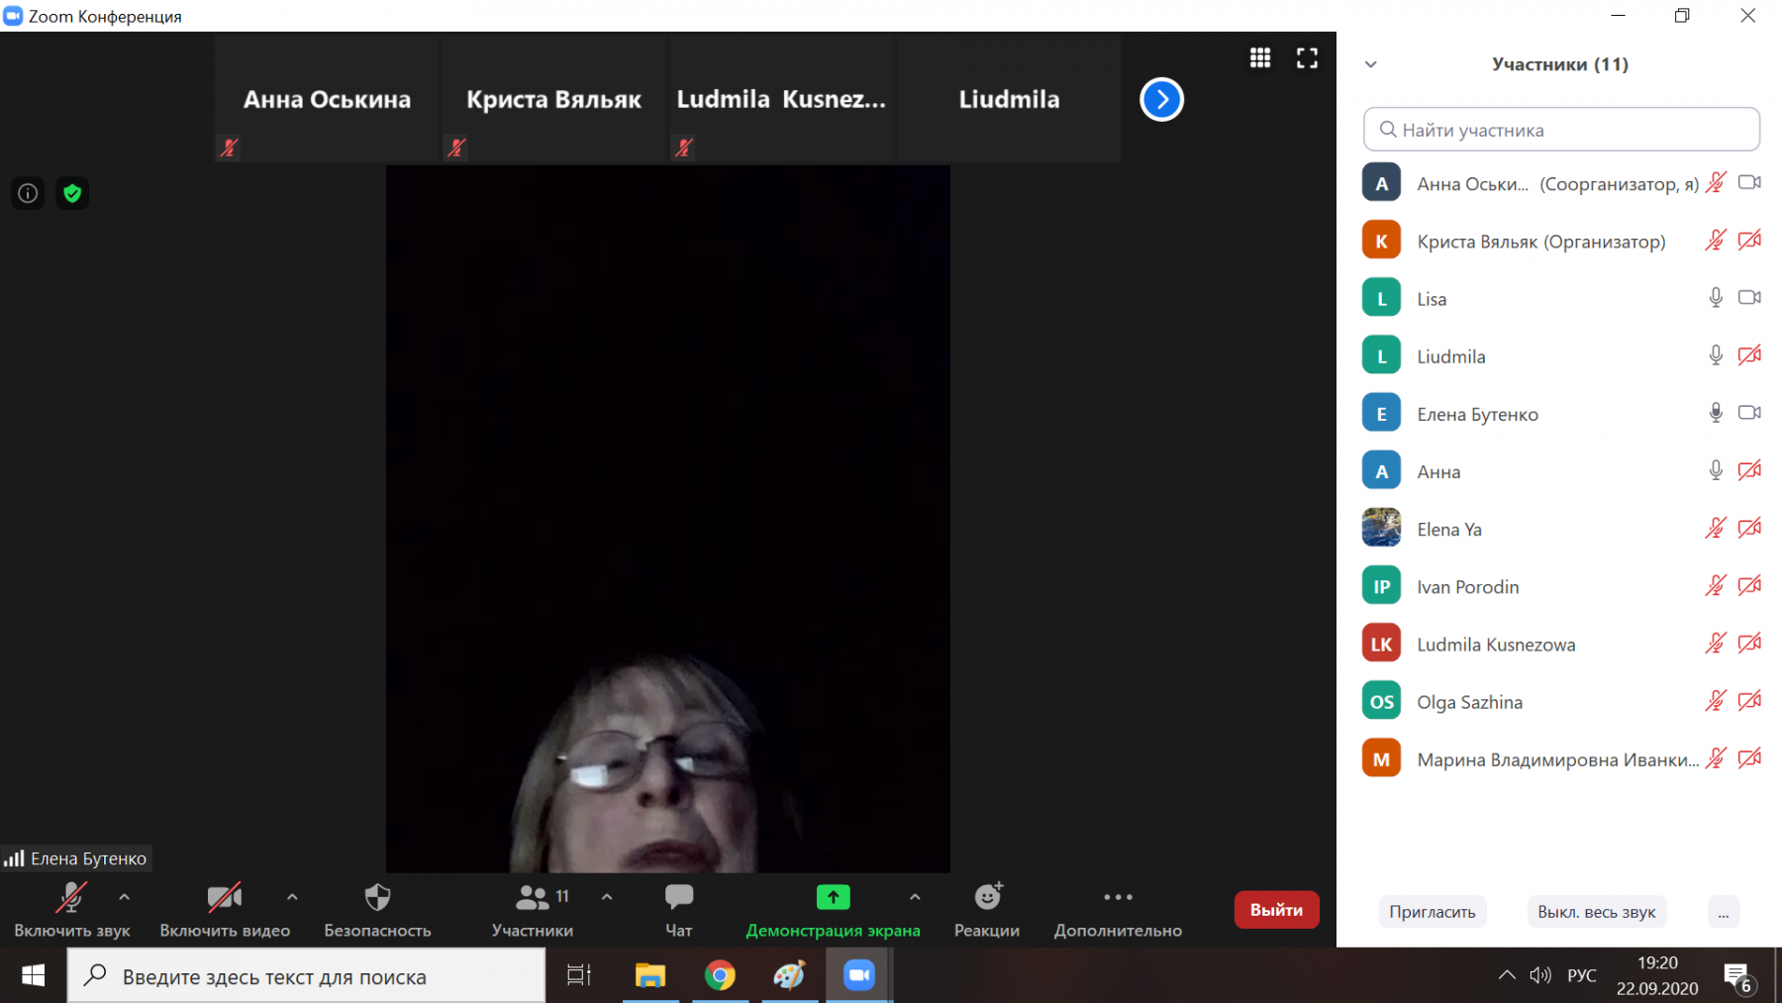Mute Елена Бутенко microphone icon

click(1716, 412)
